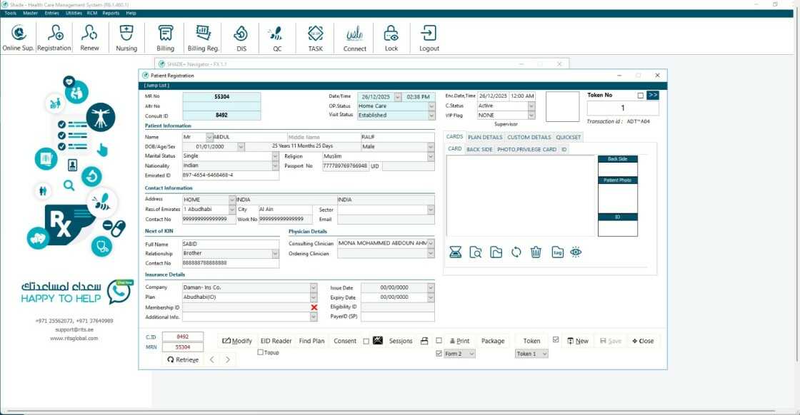
Task: Click the trash delete icon under card preview
Action: [x=536, y=252]
